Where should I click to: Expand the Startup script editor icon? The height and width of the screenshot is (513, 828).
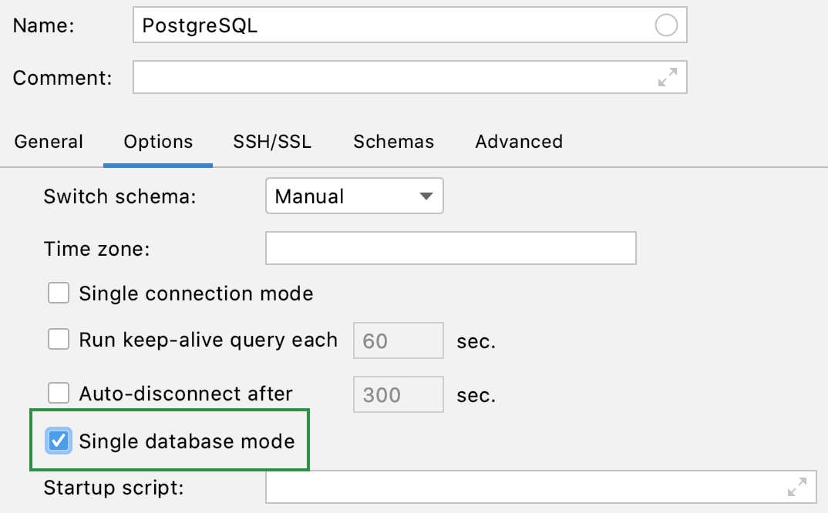pyautogui.click(x=796, y=486)
